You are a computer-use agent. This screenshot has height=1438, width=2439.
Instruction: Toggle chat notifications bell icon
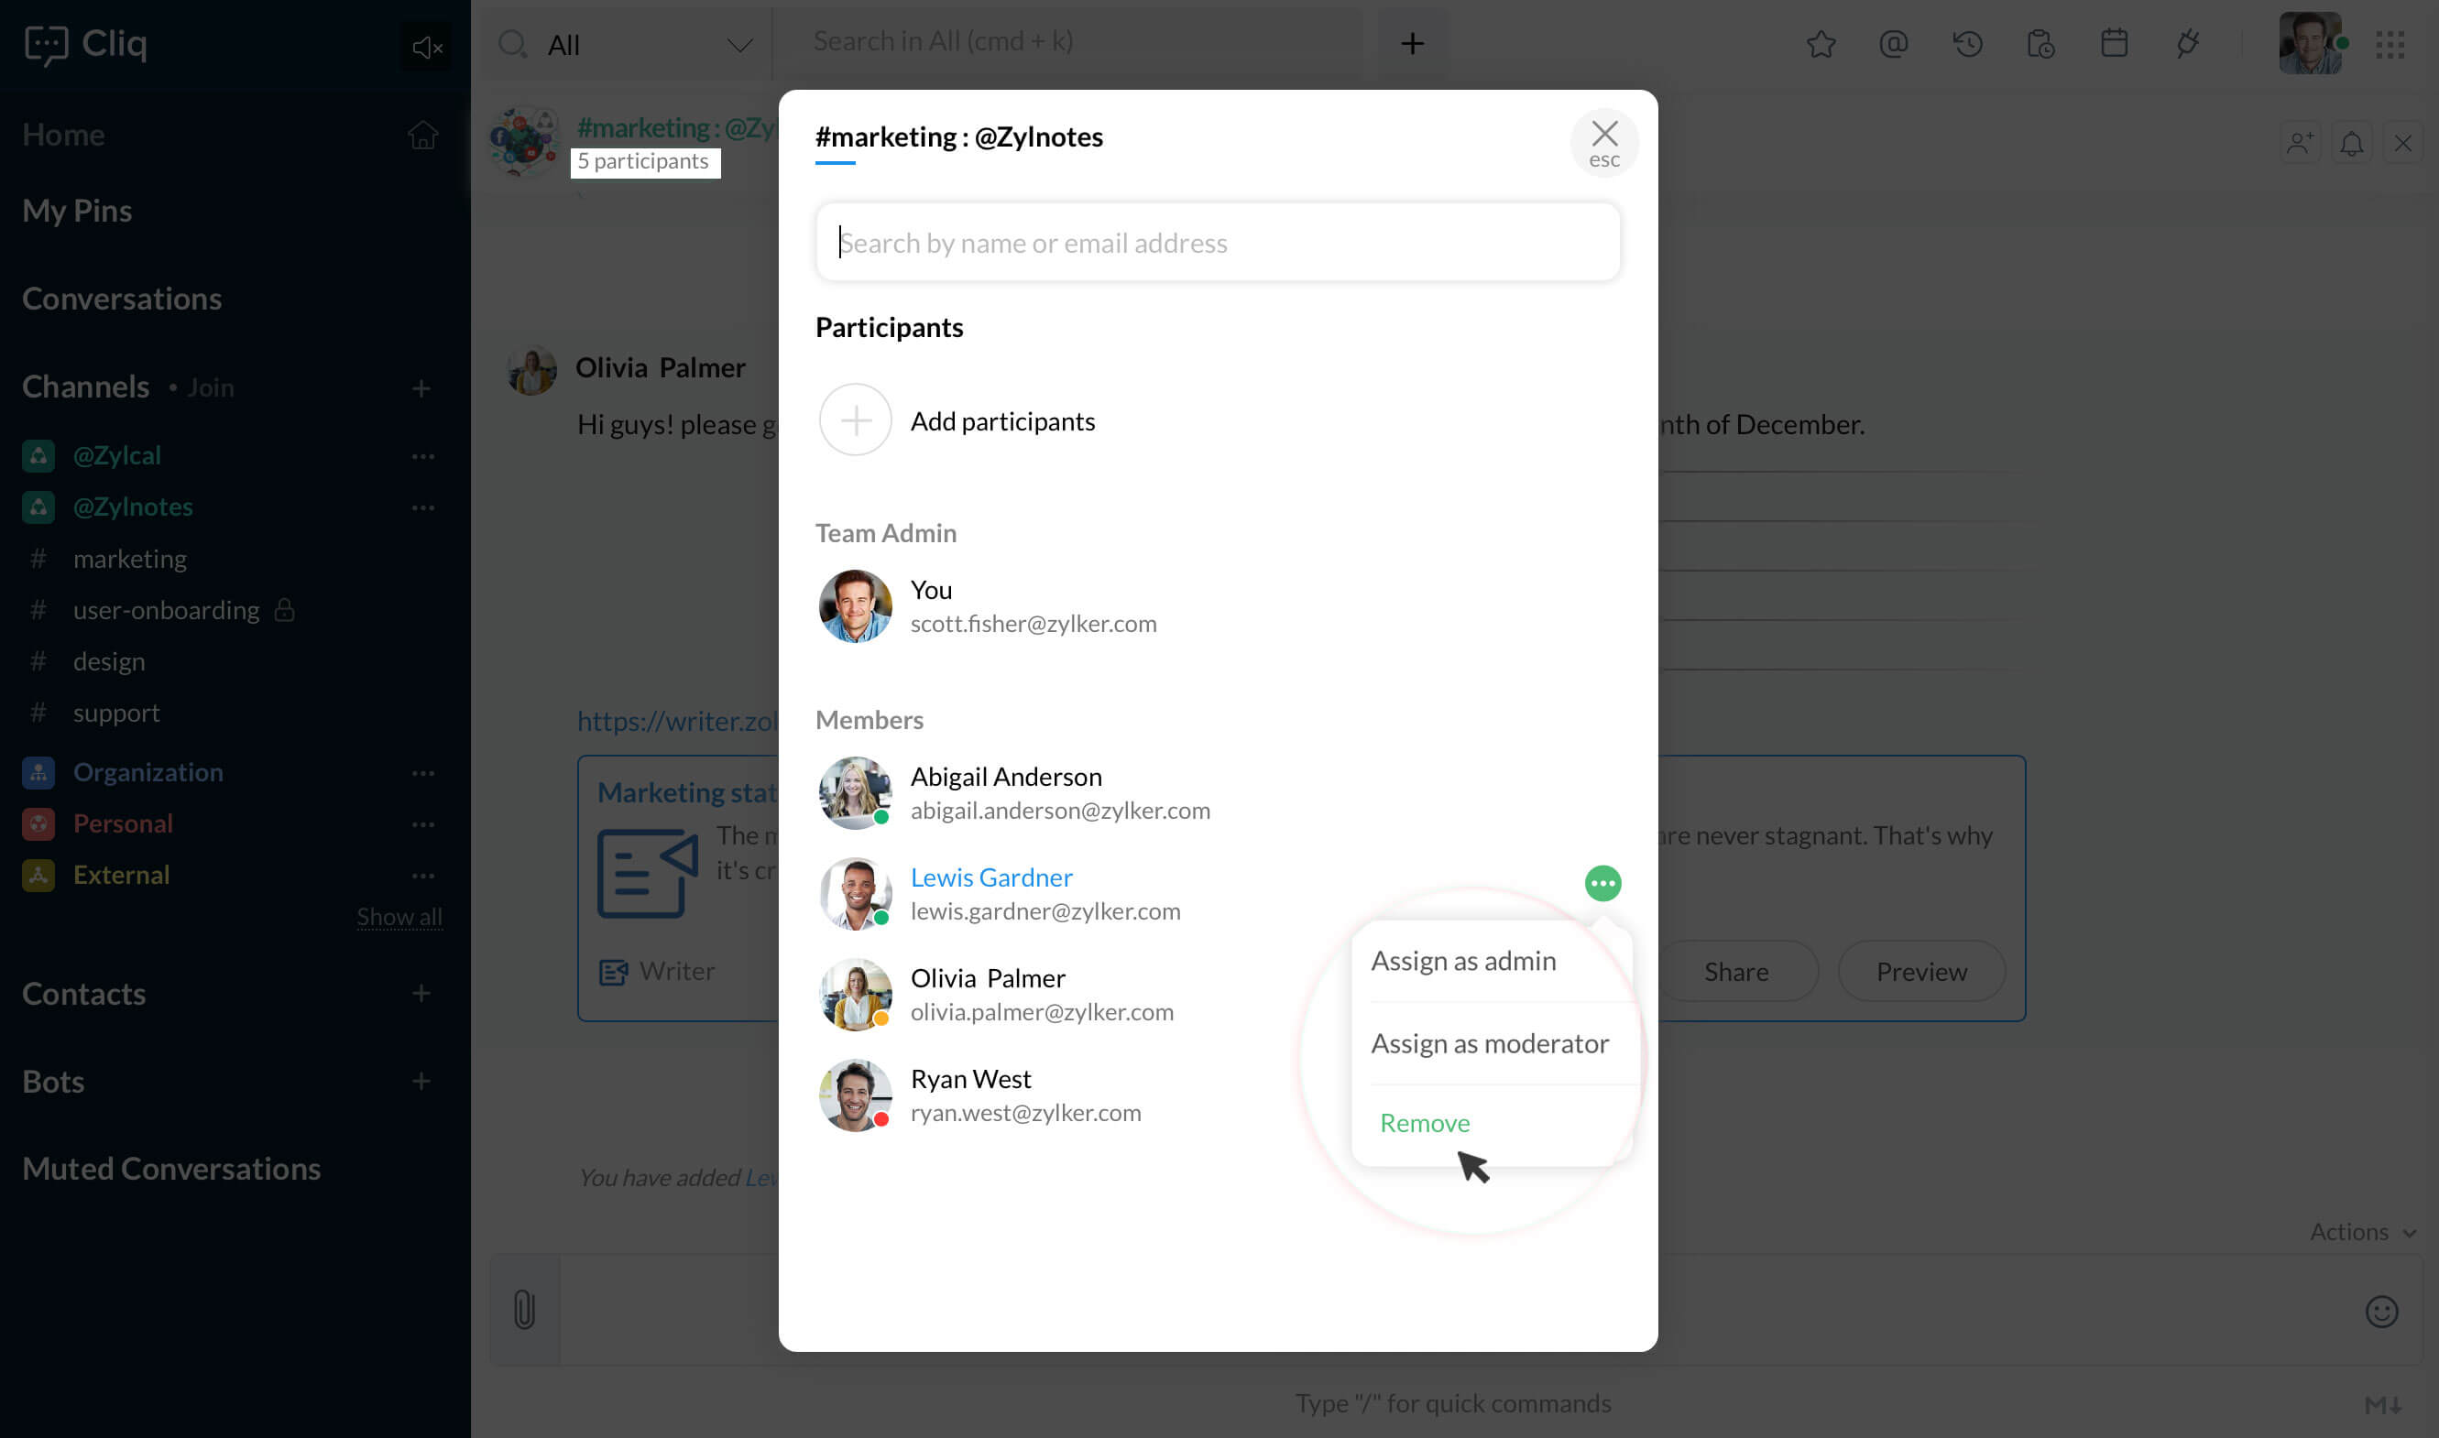pyautogui.click(x=2351, y=144)
